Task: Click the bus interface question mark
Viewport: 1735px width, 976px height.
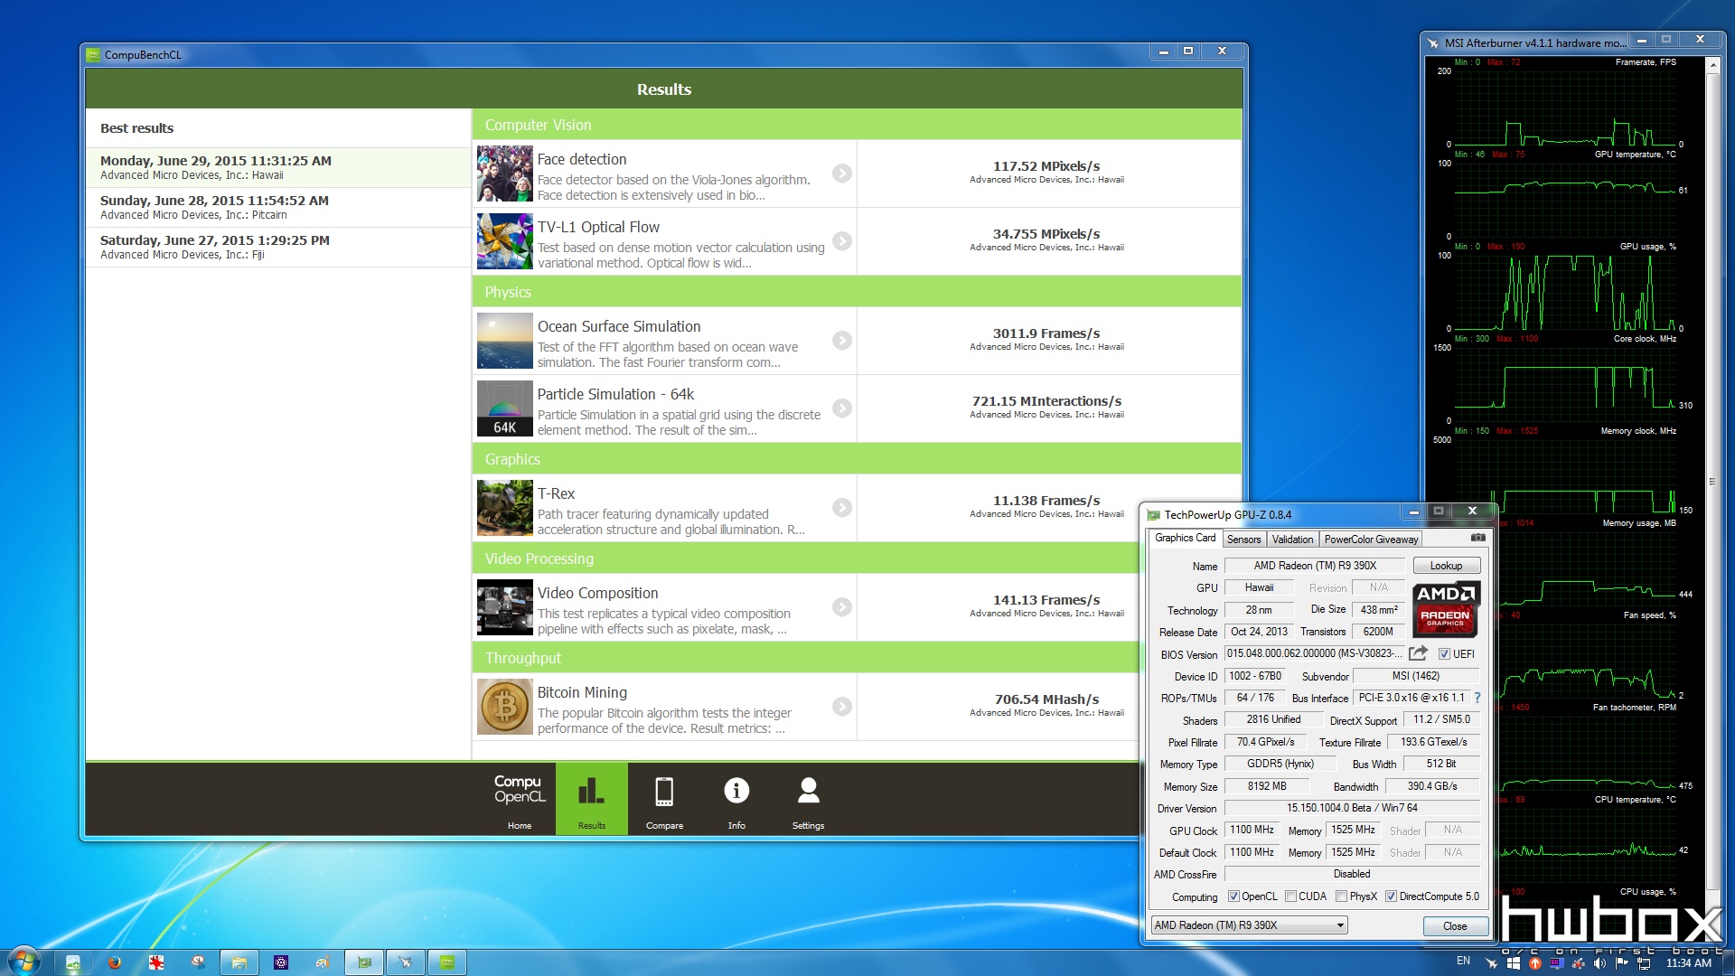Action: pos(1477,698)
